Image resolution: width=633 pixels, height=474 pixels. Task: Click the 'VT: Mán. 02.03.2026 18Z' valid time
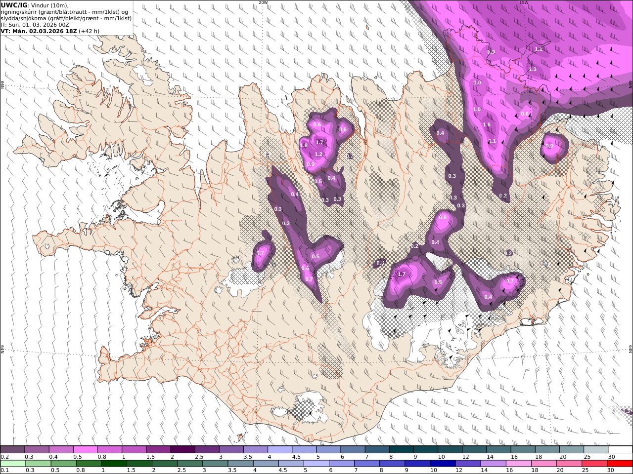coord(39,31)
